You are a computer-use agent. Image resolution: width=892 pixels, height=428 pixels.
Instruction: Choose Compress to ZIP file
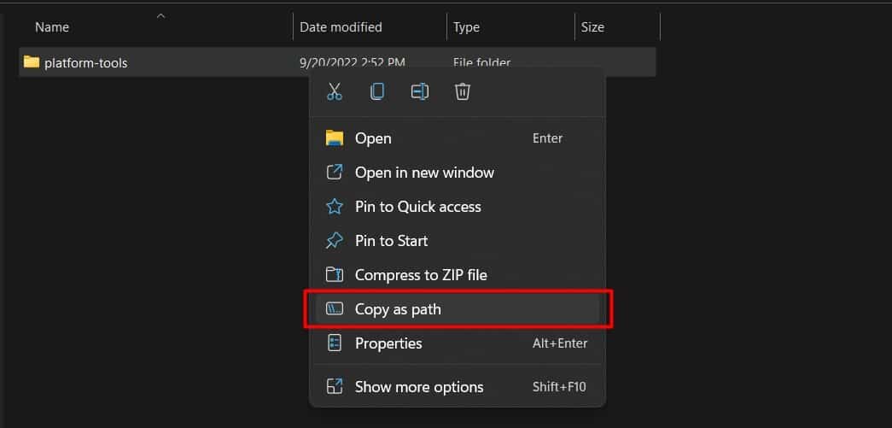click(x=458, y=275)
